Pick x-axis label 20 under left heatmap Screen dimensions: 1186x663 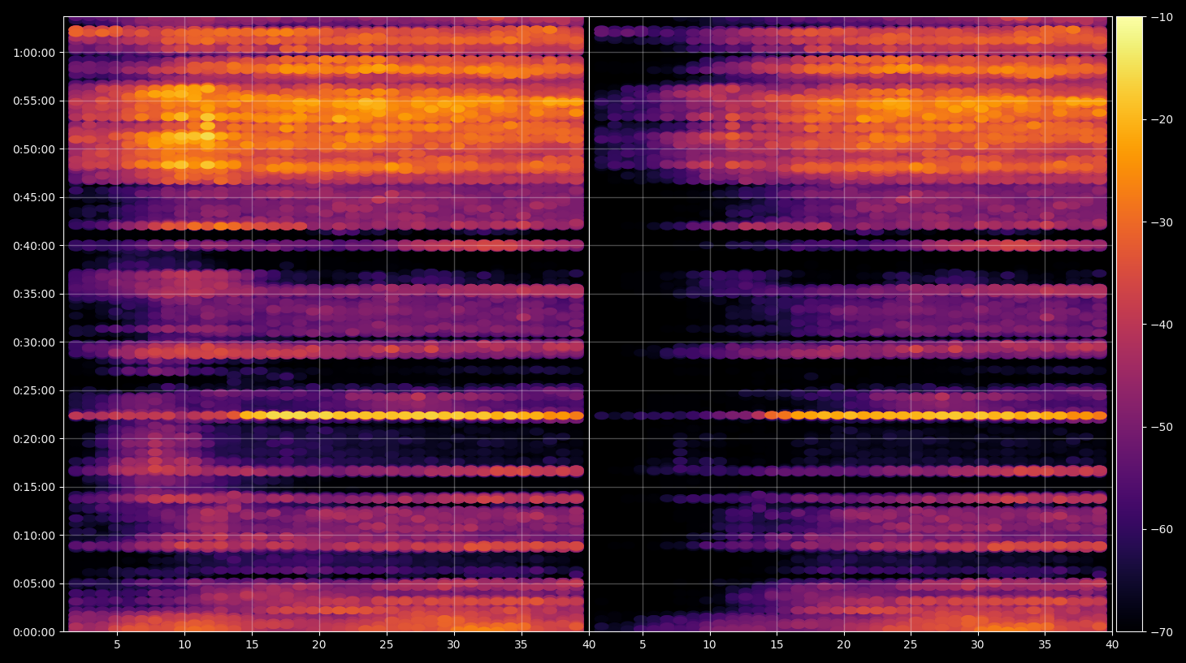tap(319, 645)
